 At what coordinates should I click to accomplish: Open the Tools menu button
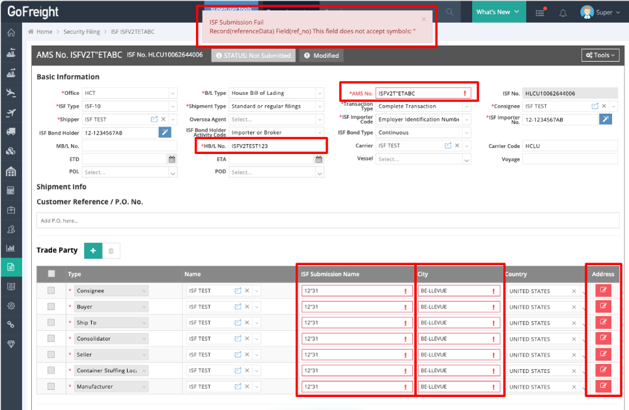[x=600, y=55]
